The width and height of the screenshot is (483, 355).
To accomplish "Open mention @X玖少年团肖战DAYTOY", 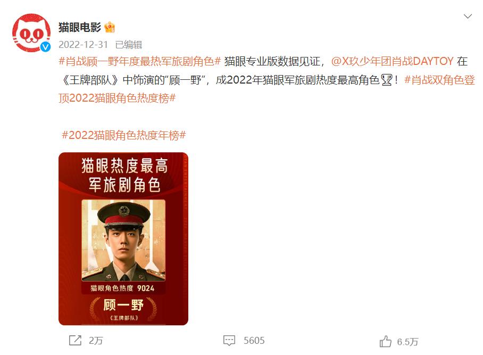I will click(x=393, y=61).
